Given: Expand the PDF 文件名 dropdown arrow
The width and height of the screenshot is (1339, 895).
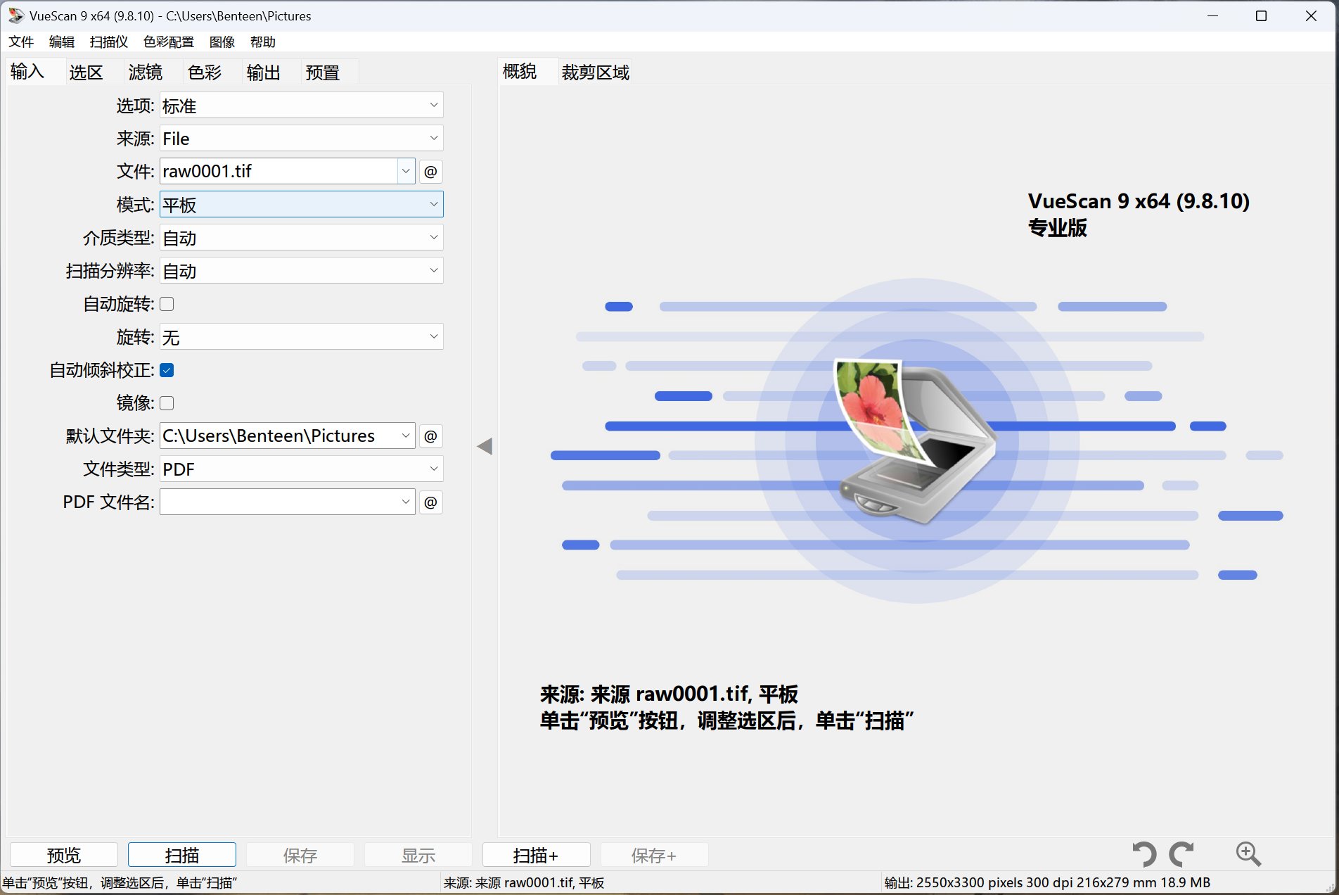Looking at the screenshot, I should pos(406,502).
